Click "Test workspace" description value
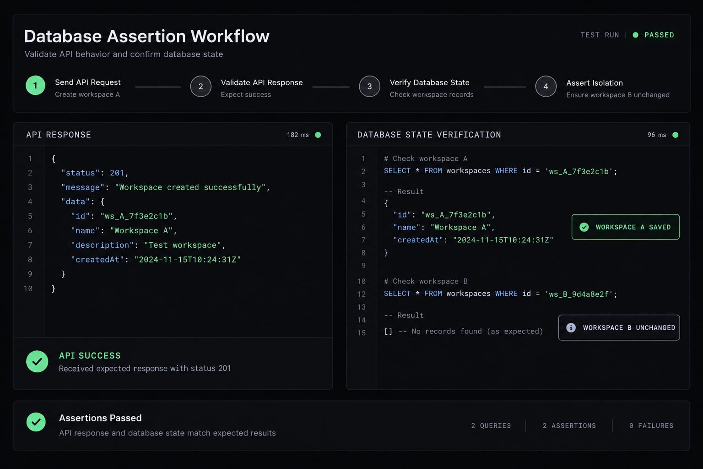The height and width of the screenshot is (469, 703). click(x=183, y=245)
